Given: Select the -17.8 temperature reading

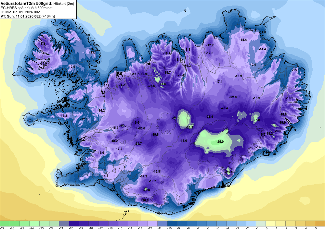Looking at the screenshot, I should point(210,53).
